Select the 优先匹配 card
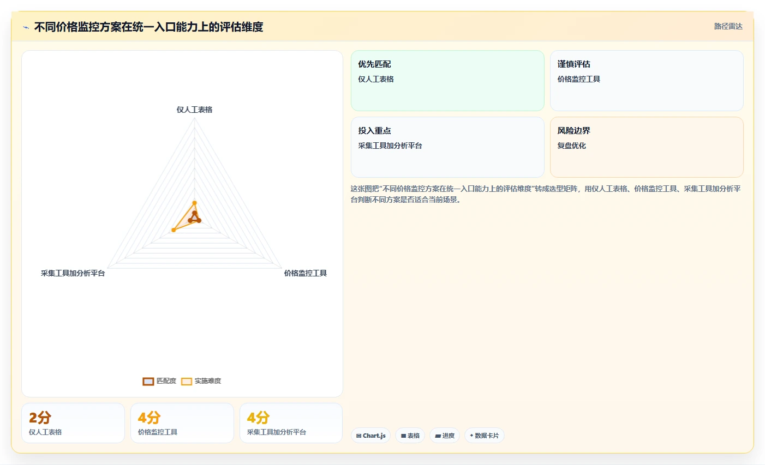 click(x=447, y=81)
